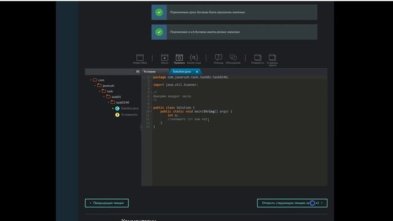Collapse the com folder arrow
Image resolution: width=393 pixels, height=221 pixels.
click(91, 80)
